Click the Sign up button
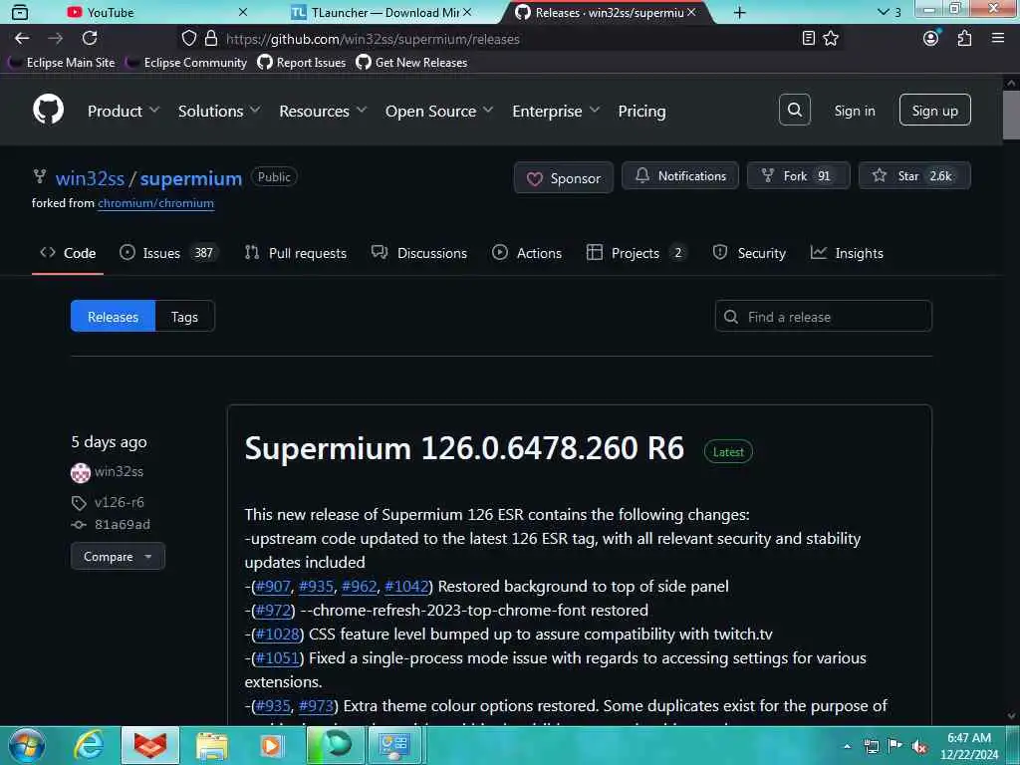Image resolution: width=1020 pixels, height=765 pixels. click(x=934, y=110)
